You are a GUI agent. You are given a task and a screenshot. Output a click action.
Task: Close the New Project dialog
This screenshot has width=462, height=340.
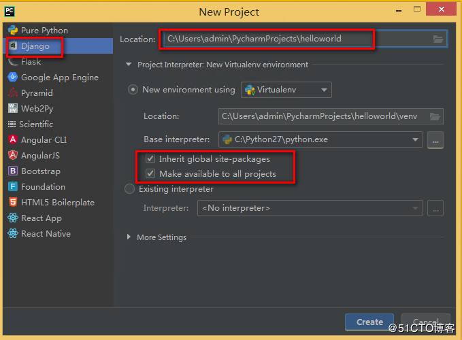[441, 9]
